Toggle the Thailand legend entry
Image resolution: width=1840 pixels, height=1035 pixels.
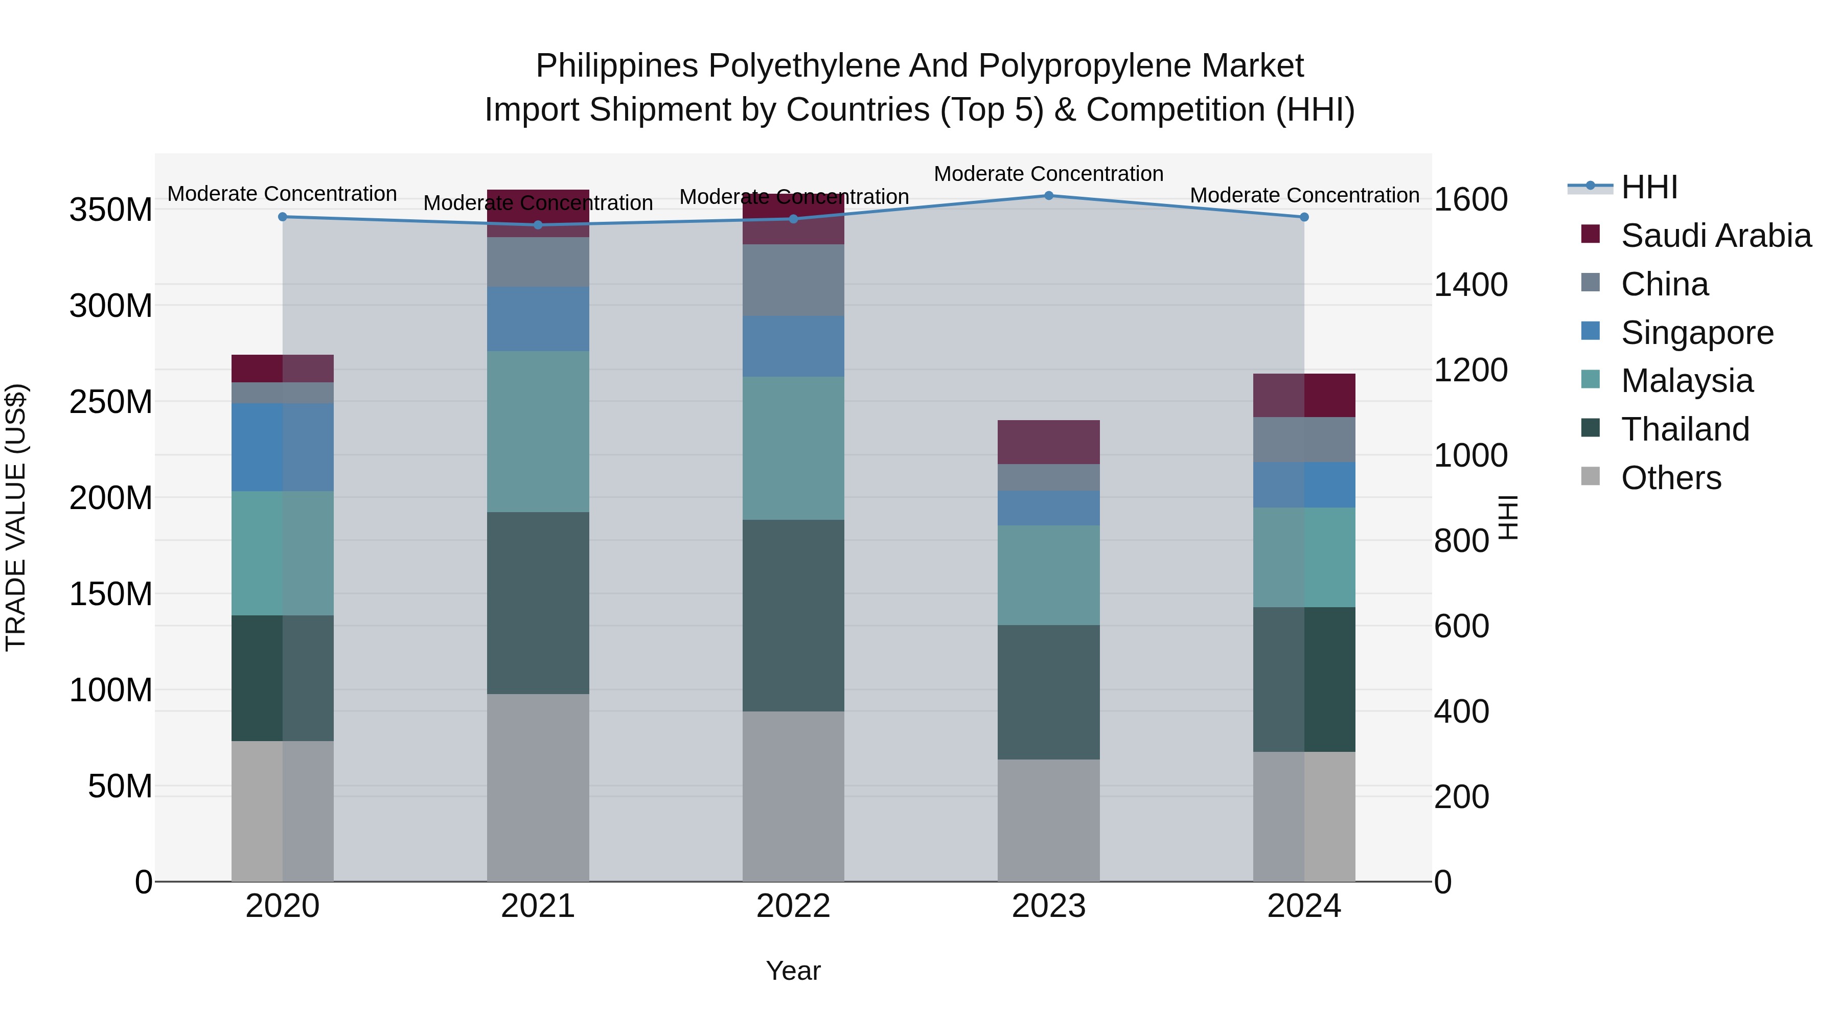[x=1665, y=429]
